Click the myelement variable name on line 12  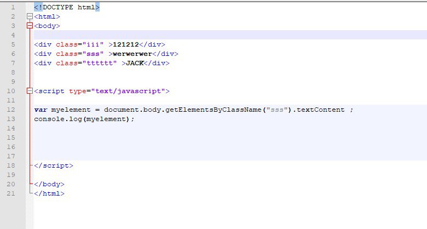coord(71,110)
